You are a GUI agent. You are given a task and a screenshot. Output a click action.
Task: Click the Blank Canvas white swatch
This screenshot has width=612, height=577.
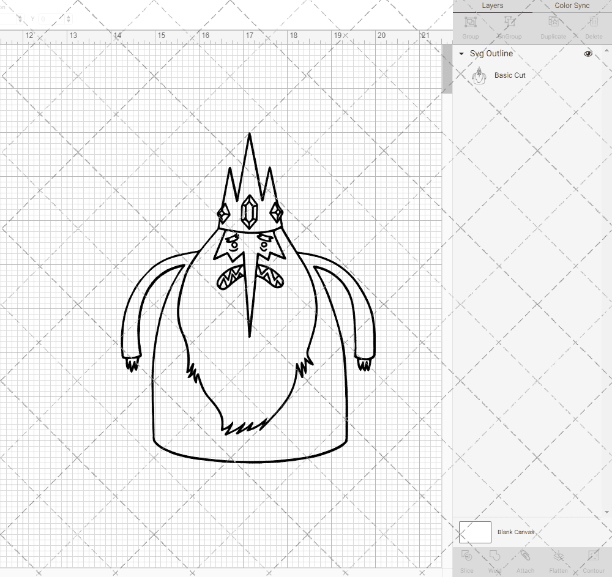(475, 532)
